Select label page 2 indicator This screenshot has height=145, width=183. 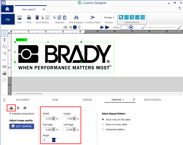pos(79,27)
